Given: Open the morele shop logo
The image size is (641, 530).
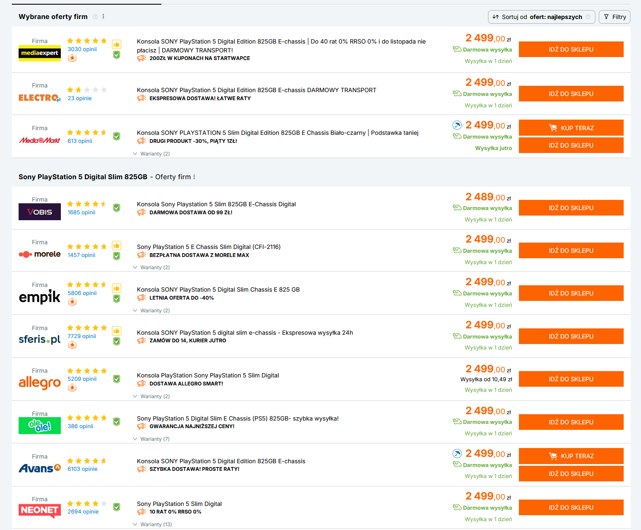Looking at the screenshot, I should [x=40, y=254].
